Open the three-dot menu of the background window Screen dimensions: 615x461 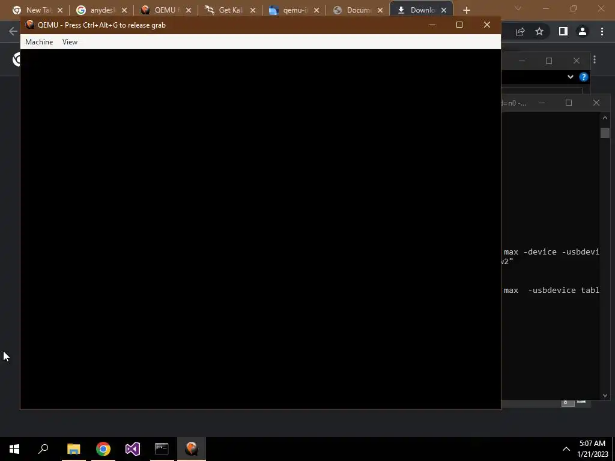click(x=595, y=59)
